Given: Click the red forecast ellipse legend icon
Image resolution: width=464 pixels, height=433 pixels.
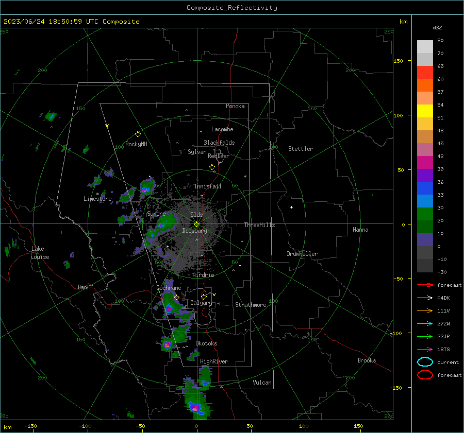Looking at the screenshot, I should (425, 375).
